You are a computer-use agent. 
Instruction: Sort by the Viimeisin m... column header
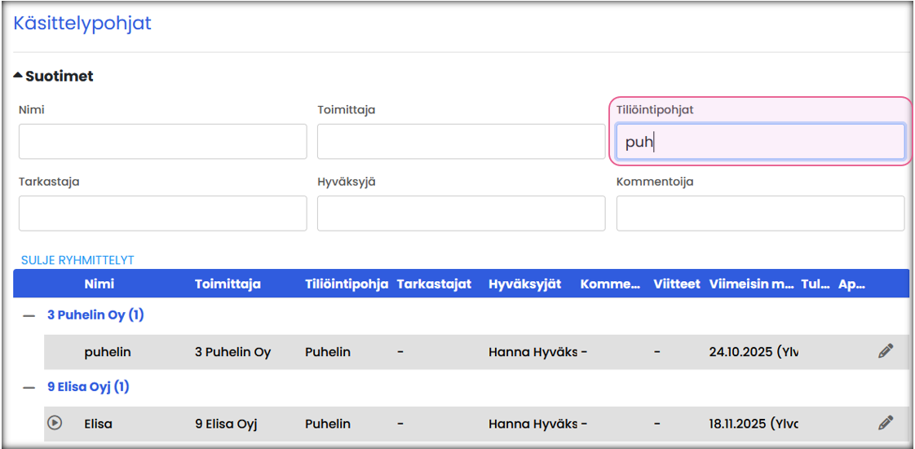pos(751,284)
